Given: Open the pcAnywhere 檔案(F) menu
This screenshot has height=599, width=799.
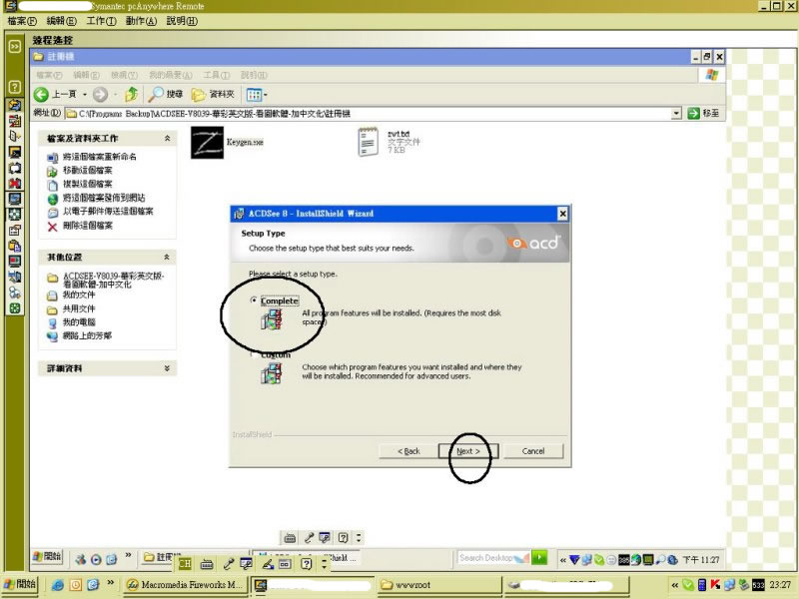Looking at the screenshot, I should 22,21.
